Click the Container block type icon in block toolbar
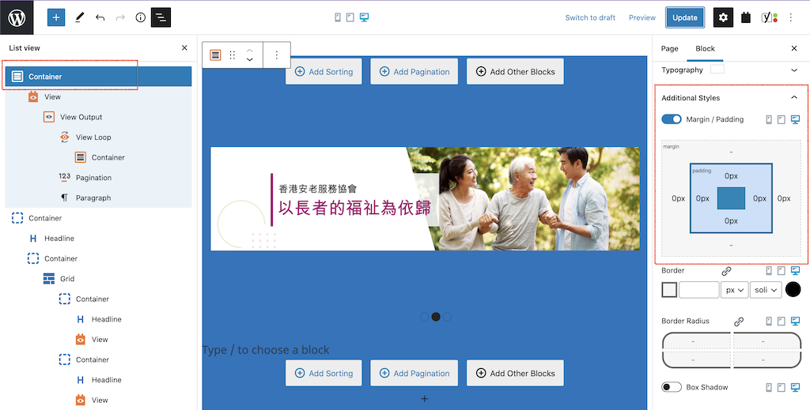Viewport: 810px width, 410px height. (x=215, y=55)
